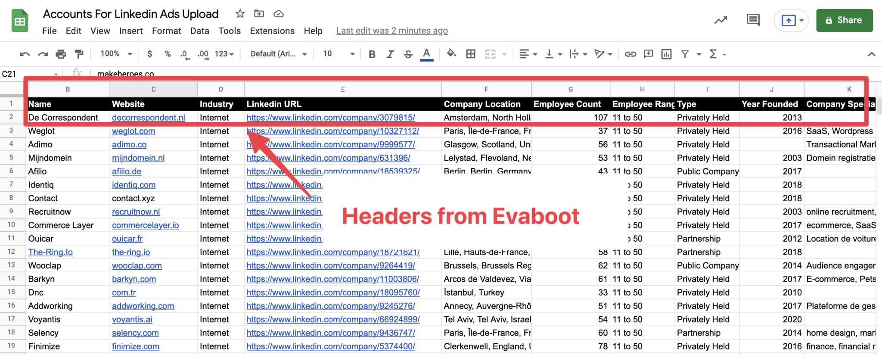Toggle strikethrough formatting
Viewport: 882px width, 355px height.
(x=408, y=54)
